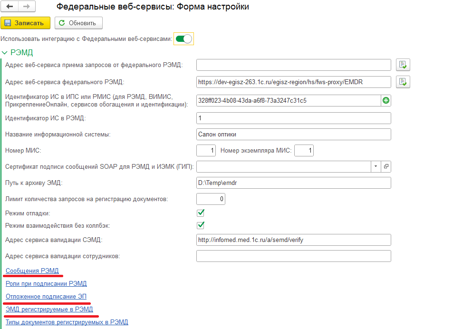Open the certificate selection form icon
Screen dimensions: 453x329
point(386,166)
